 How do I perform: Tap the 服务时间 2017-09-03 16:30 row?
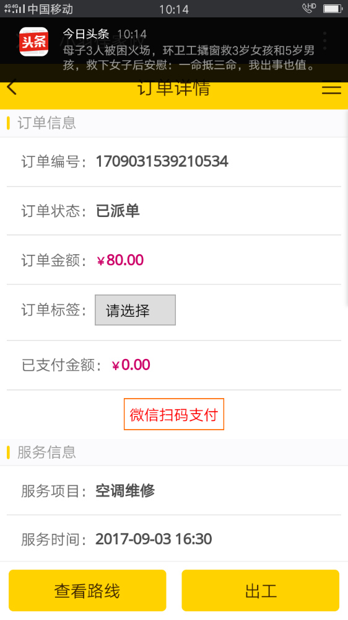pos(174,539)
